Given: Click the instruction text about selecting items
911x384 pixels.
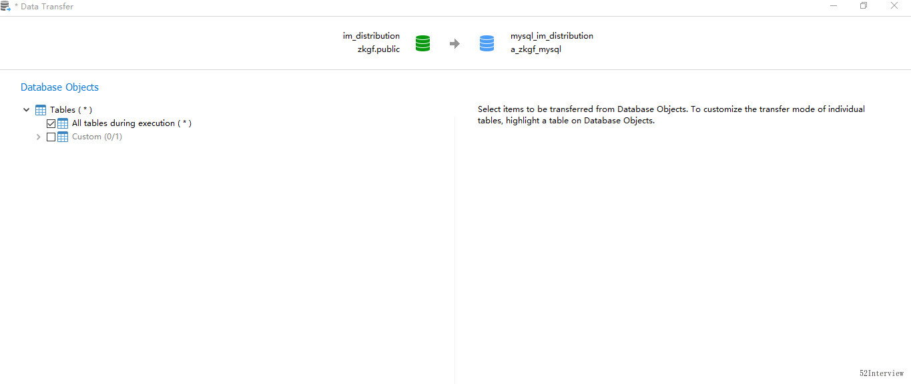Looking at the screenshot, I should tap(671, 115).
